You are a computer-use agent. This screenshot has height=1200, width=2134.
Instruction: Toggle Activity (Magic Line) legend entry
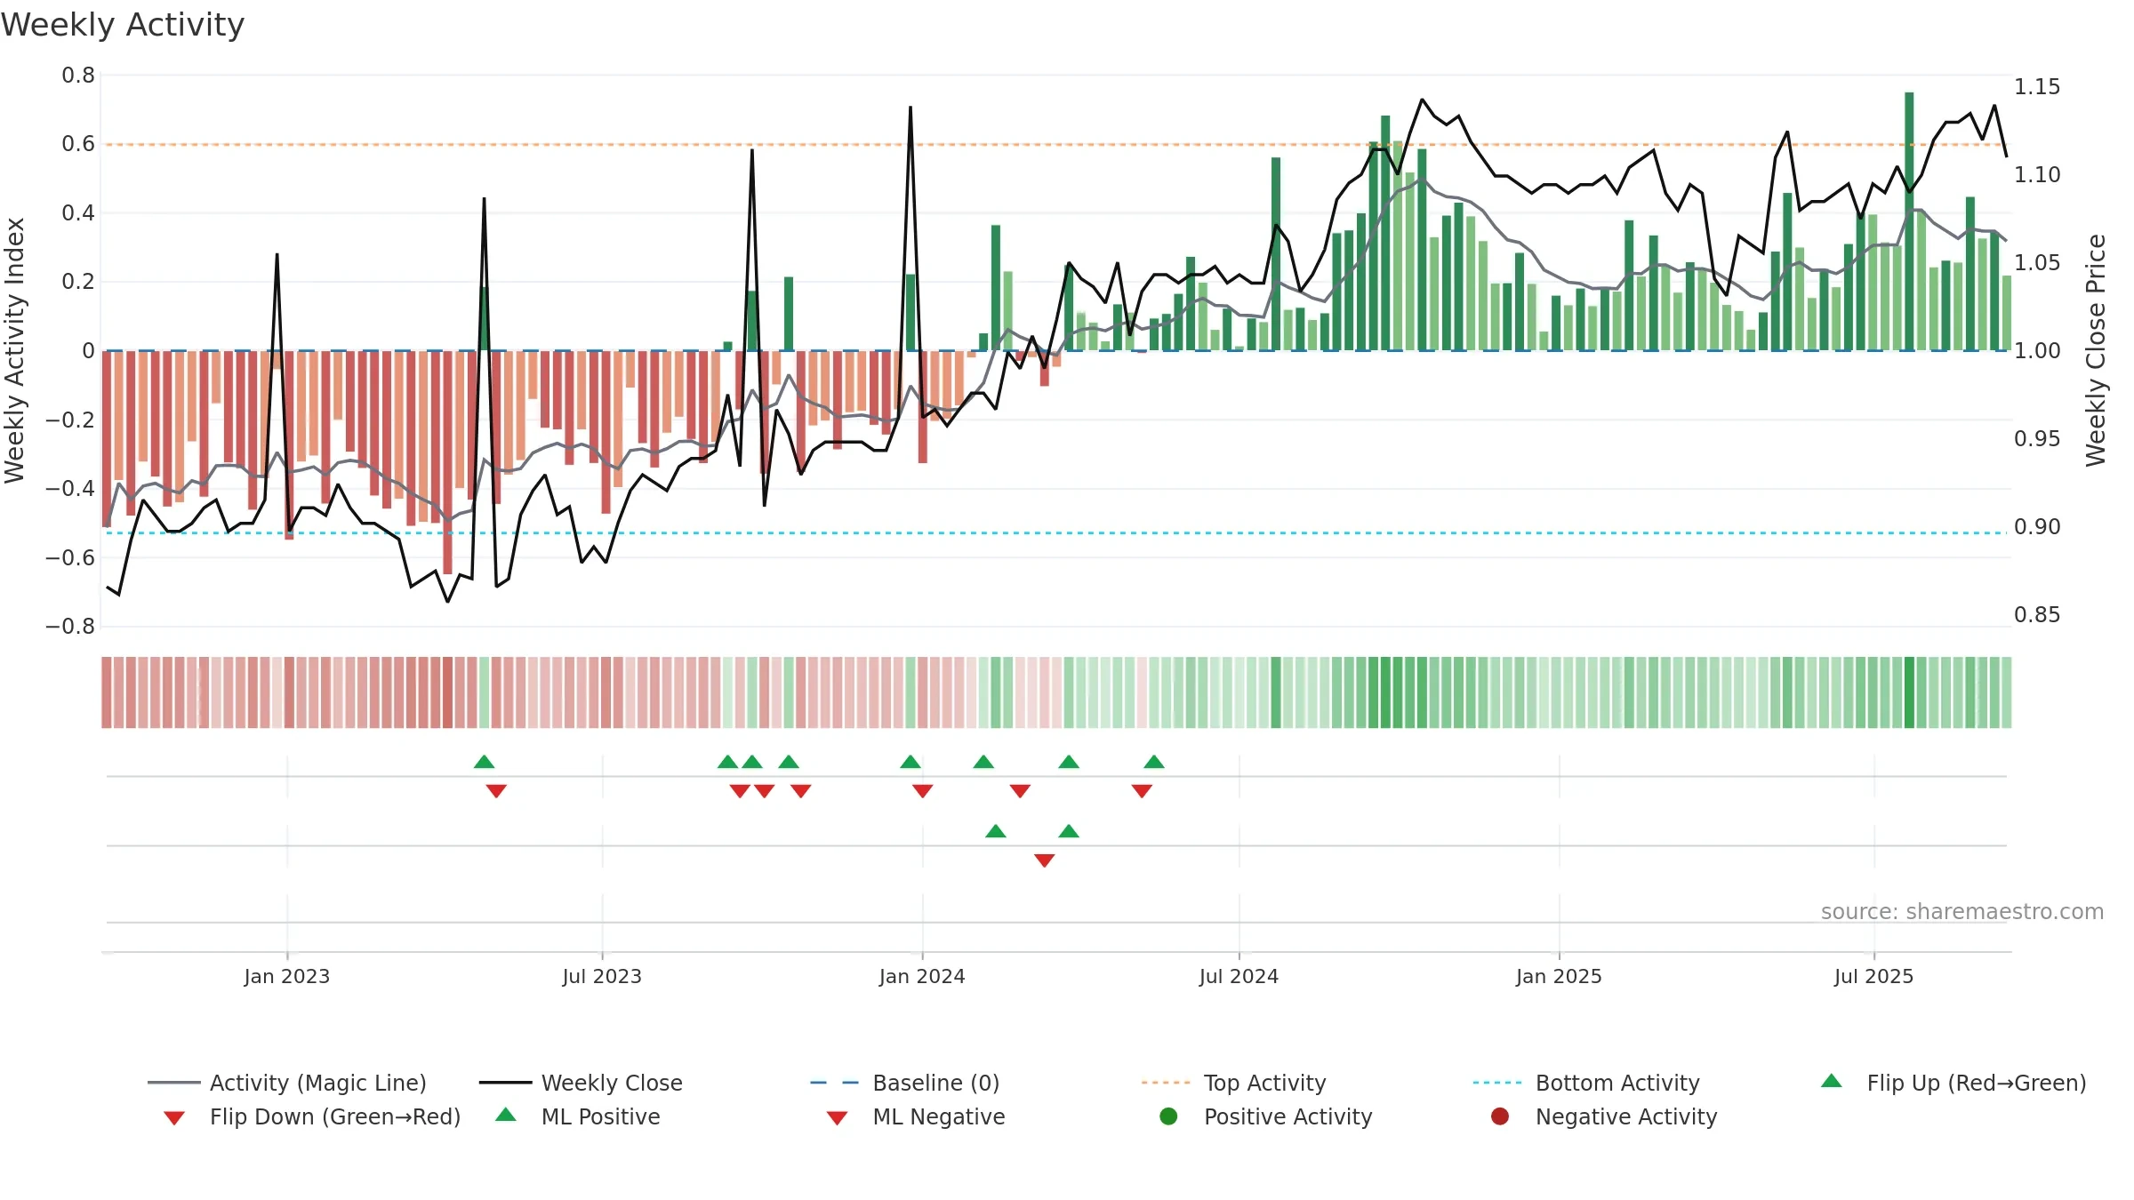286,1083
